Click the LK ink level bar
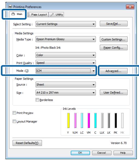This screenshot has width=139, height=160. click(109, 120)
